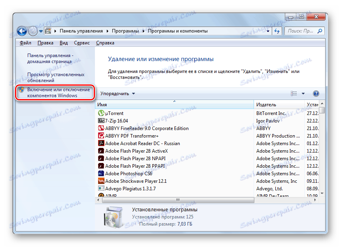Click ABBYY FineReader 9.0 icon

[x=101, y=128]
